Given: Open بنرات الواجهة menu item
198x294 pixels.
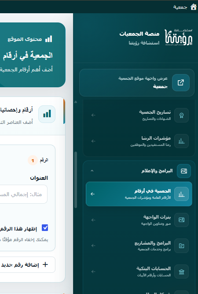Looking at the screenshot, I should click(139, 220).
